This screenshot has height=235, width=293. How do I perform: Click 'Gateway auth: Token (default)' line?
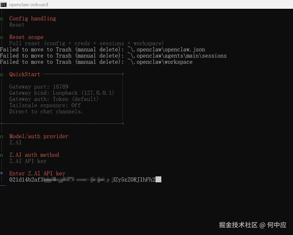point(54,99)
